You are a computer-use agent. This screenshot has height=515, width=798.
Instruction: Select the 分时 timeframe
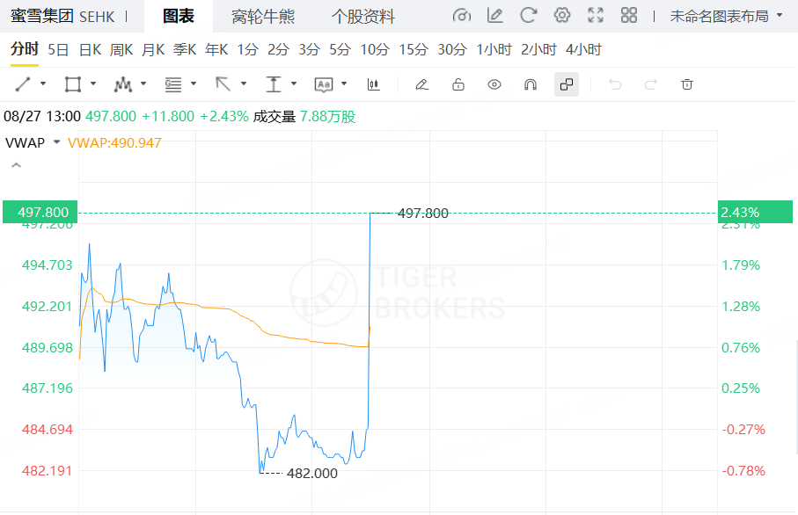25,49
